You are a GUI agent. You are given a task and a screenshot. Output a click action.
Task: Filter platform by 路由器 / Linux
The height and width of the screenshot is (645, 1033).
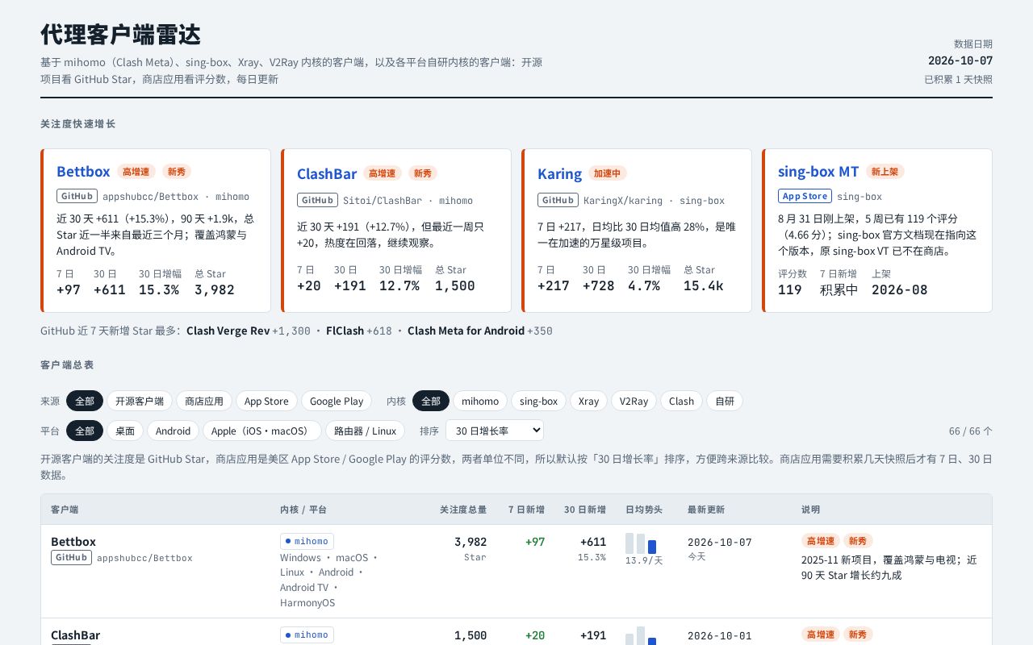click(365, 431)
